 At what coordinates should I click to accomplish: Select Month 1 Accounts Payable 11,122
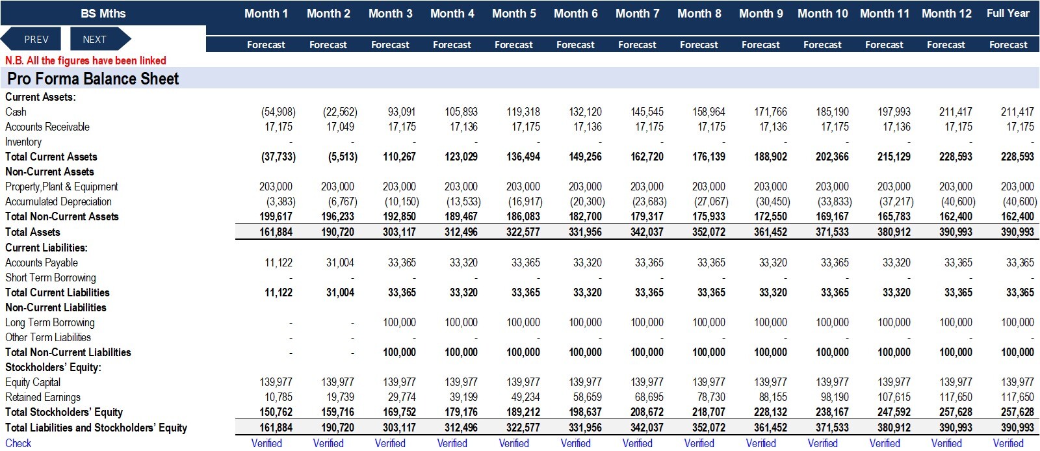278,263
